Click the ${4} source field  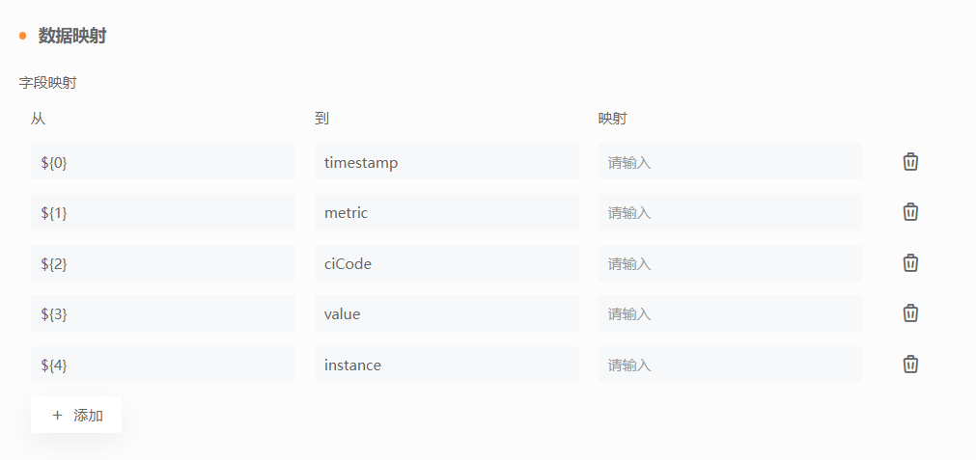pyautogui.click(x=163, y=365)
